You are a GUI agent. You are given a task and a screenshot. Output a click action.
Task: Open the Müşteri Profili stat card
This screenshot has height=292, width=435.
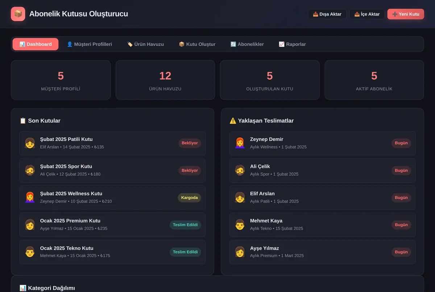pyautogui.click(x=61, y=80)
